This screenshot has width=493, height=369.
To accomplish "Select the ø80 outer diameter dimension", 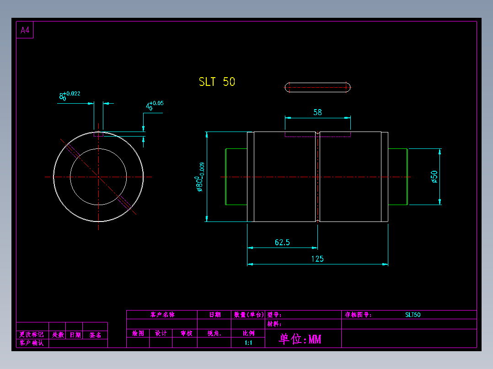I will point(200,177).
